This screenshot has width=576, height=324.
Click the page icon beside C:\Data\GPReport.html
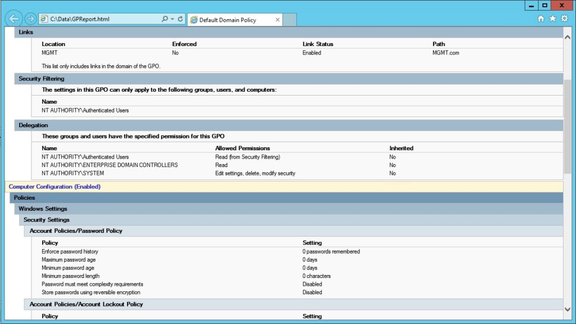(44, 19)
